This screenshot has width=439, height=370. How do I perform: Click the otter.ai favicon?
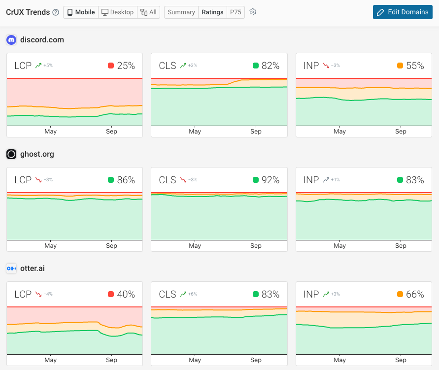[x=11, y=269]
